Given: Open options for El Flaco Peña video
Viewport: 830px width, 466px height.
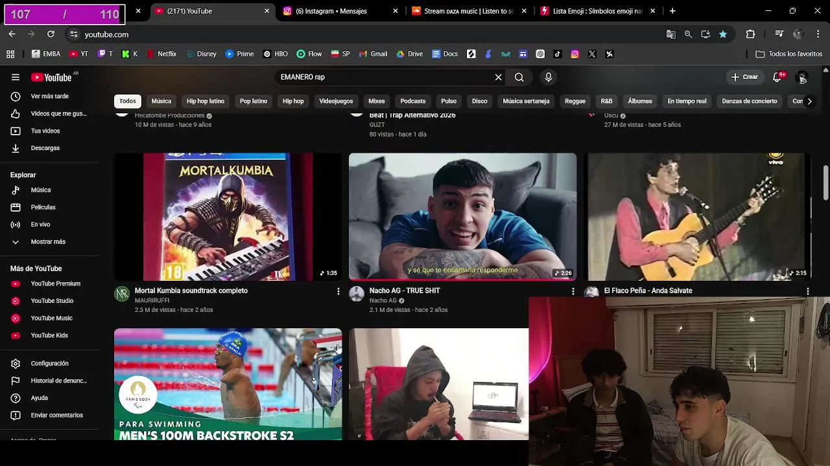Looking at the screenshot, I should click(x=807, y=291).
